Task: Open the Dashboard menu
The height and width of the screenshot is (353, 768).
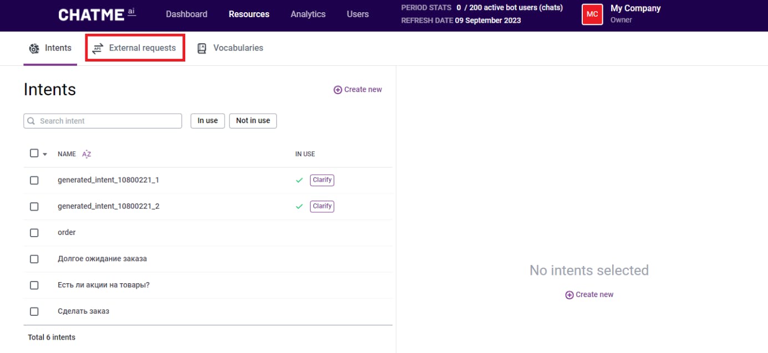Action: (x=186, y=14)
